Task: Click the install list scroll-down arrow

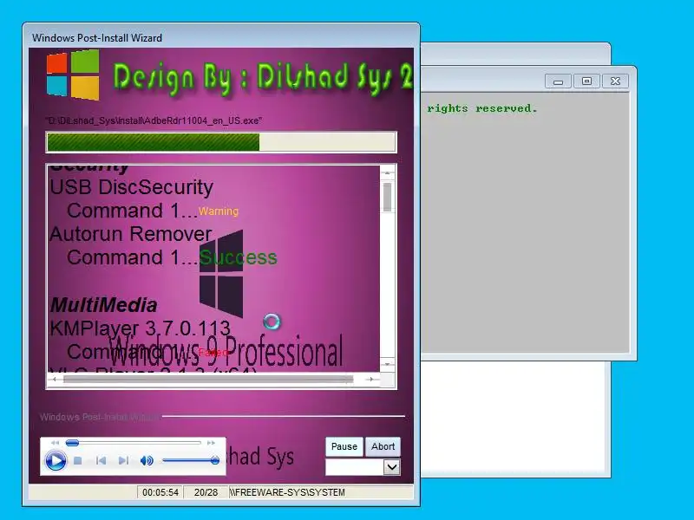Action: [387, 364]
